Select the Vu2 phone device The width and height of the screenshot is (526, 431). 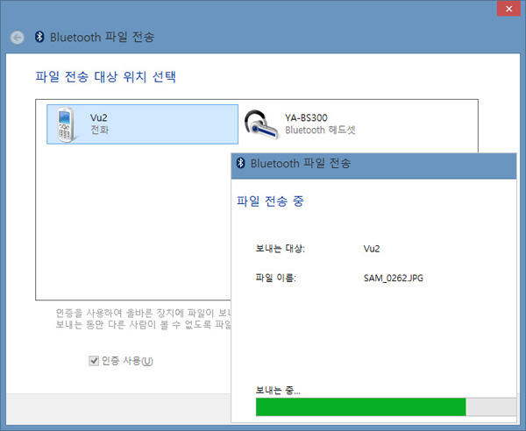(143, 124)
